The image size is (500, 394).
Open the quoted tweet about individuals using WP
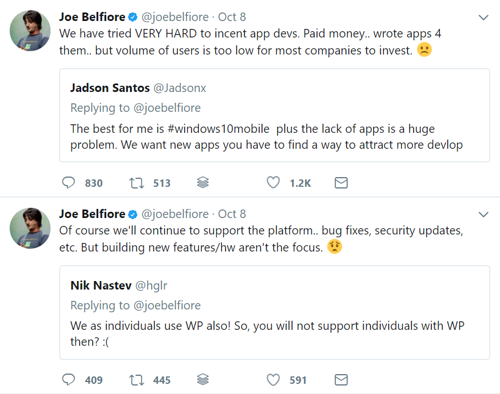click(x=274, y=312)
